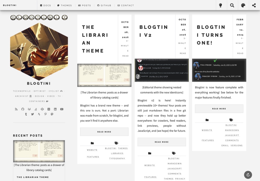Open the Tumblr icon
The width and height of the screenshot is (260, 181).
26,114
